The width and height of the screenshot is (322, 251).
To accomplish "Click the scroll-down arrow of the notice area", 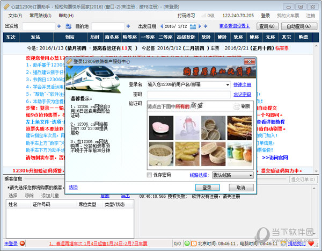I will pyautogui.click(x=316, y=171).
